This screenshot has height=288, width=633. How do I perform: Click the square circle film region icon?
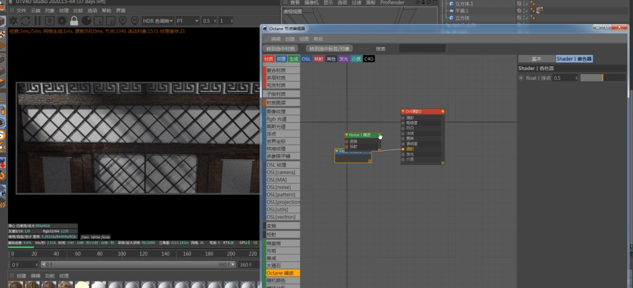coord(111,20)
